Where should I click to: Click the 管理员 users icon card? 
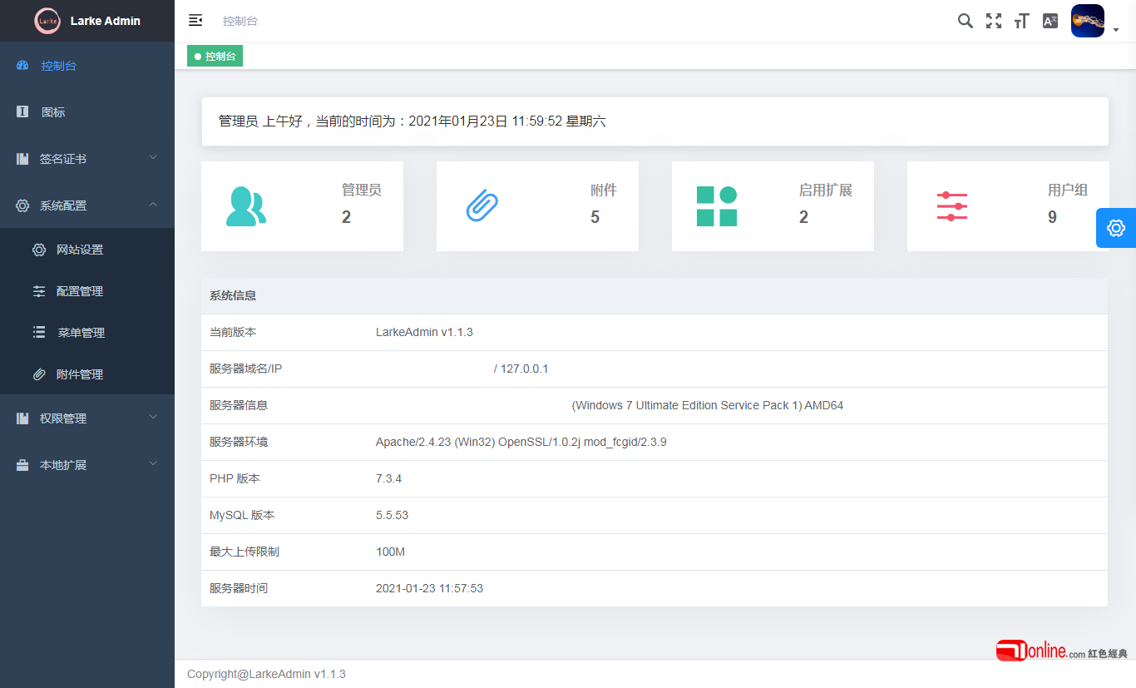coord(302,206)
